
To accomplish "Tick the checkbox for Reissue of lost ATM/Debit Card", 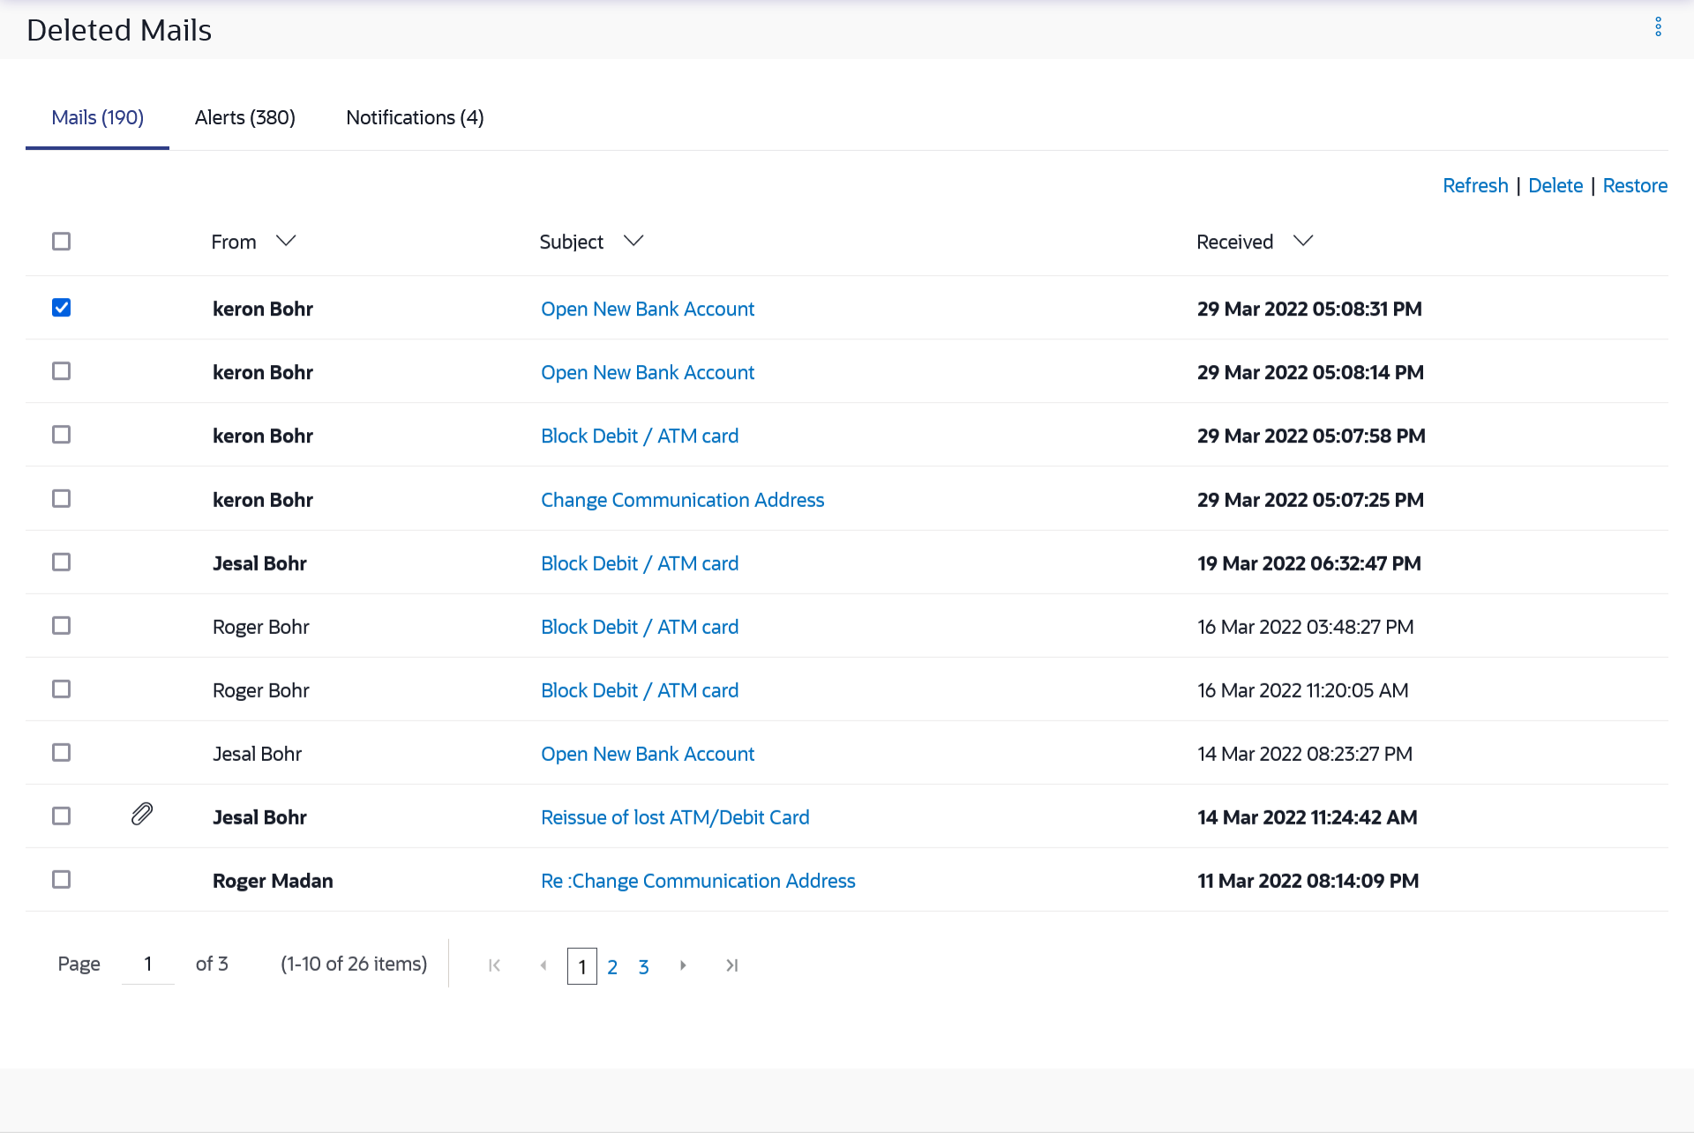I will click(x=61, y=816).
